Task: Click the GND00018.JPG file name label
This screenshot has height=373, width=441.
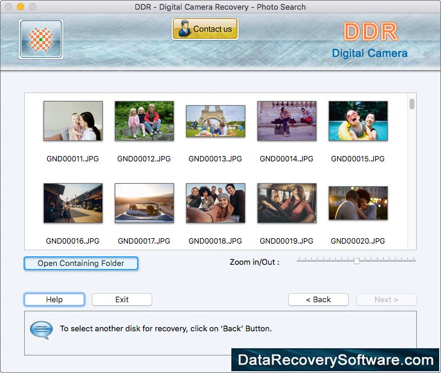Action: [x=215, y=241]
